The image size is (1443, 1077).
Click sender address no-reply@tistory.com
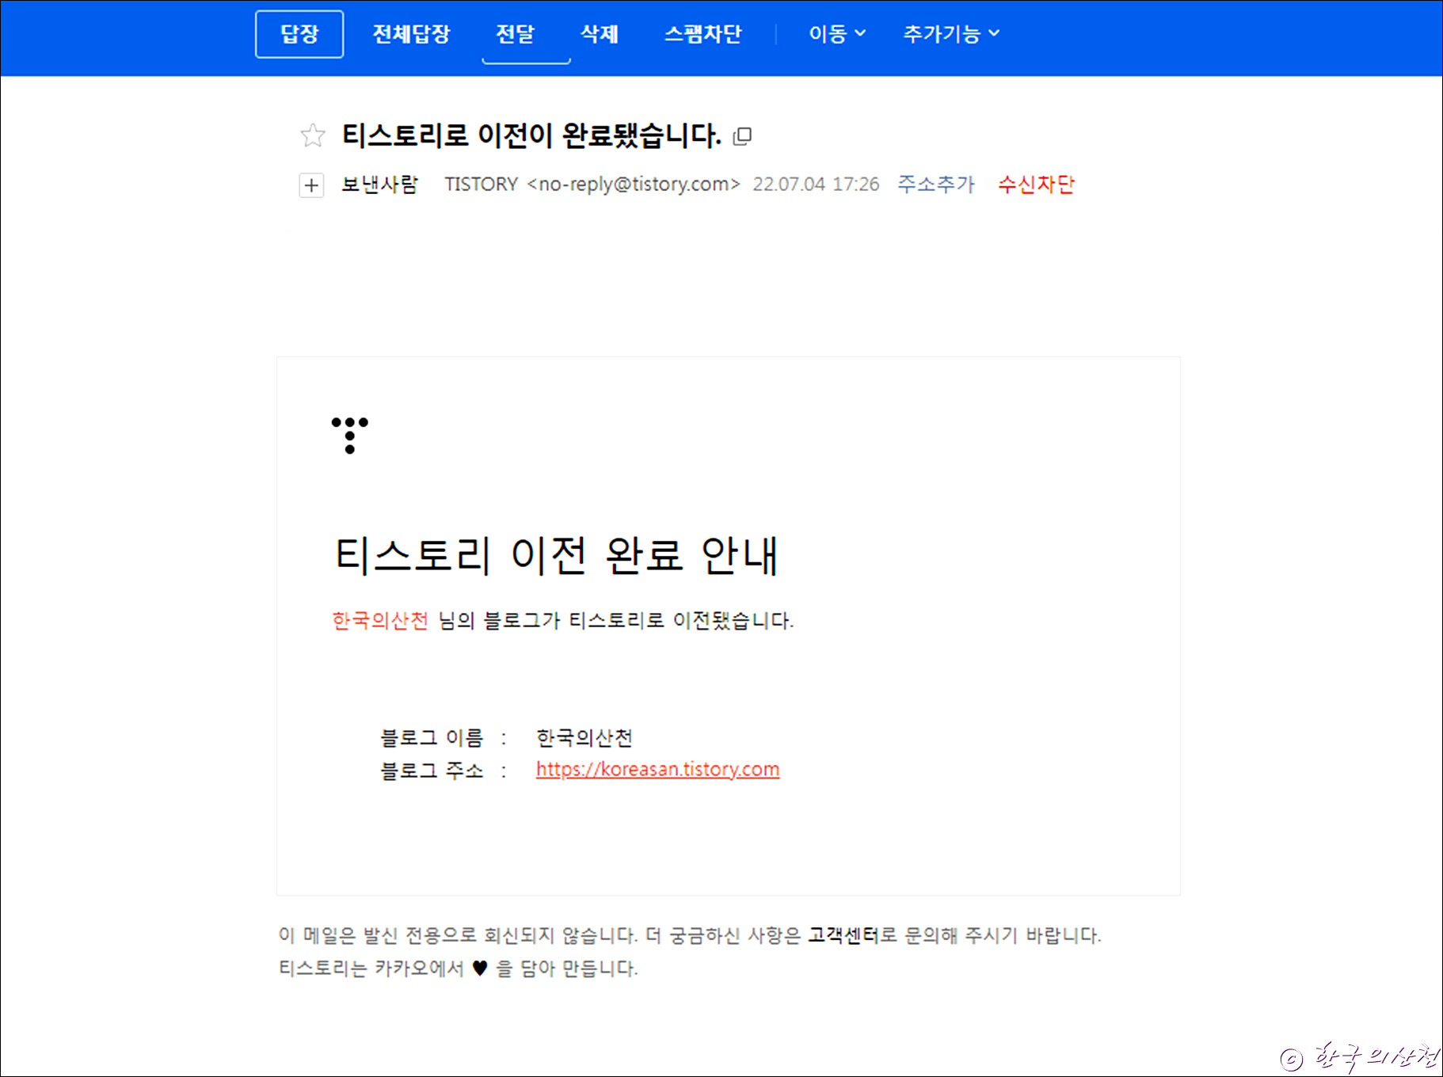coord(634,185)
